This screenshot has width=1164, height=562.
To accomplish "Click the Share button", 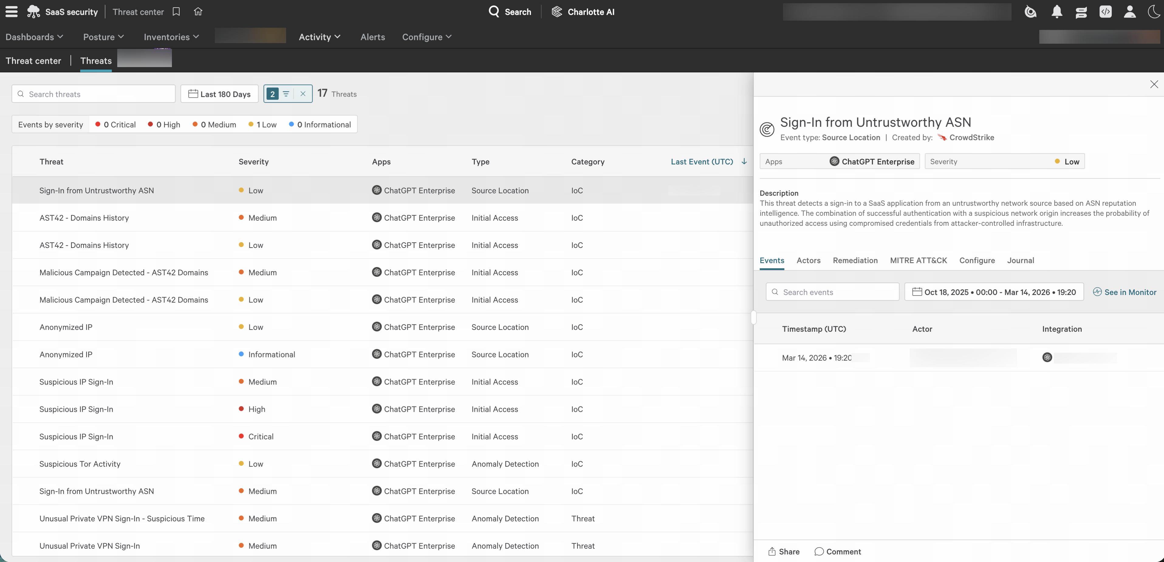I will (784, 552).
